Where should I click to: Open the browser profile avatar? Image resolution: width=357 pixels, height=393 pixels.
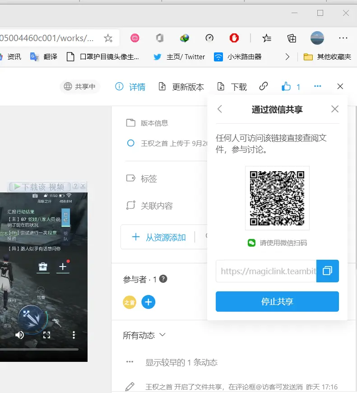tap(317, 38)
